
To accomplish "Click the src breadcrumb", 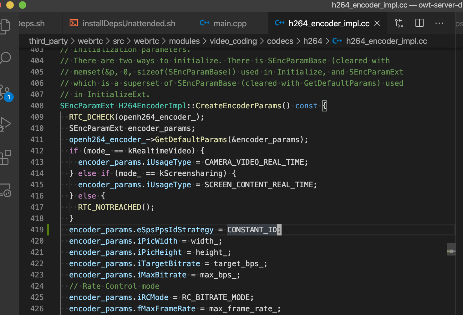I will (x=119, y=41).
